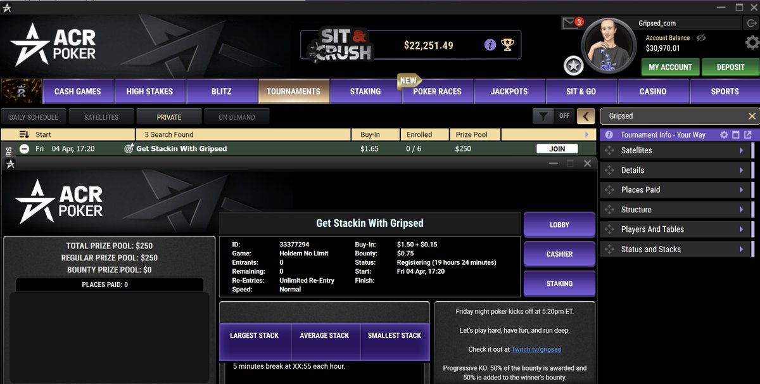The width and height of the screenshot is (760, 384).
Task: Click ACR Poker logo in tournament window
Action: 58,202
